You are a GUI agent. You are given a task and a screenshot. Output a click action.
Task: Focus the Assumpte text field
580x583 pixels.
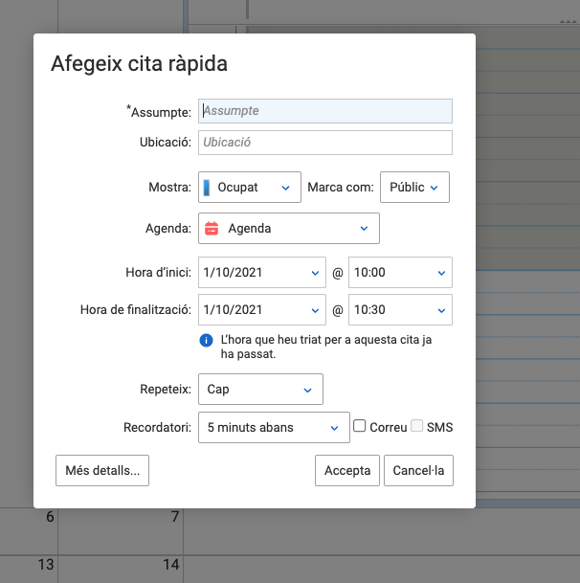(325, 111)
